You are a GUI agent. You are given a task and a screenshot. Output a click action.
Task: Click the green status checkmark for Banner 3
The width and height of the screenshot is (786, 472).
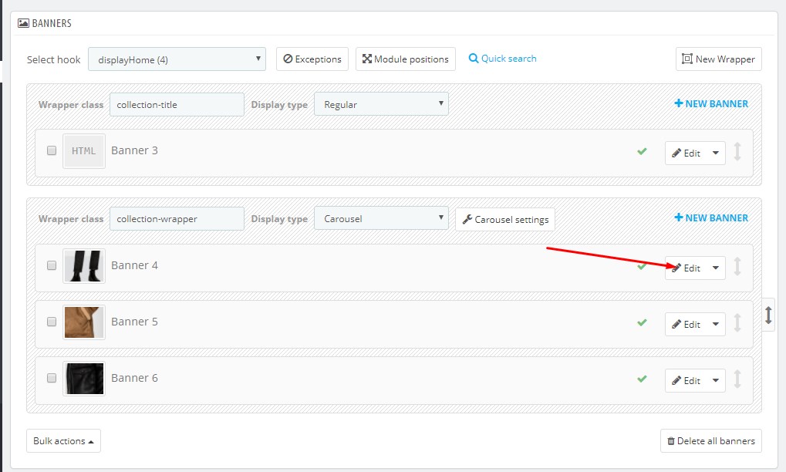pos(642,151)
